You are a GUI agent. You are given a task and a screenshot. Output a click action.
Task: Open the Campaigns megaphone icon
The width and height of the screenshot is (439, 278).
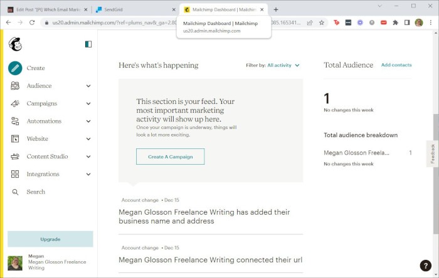(x=15, y=103)
